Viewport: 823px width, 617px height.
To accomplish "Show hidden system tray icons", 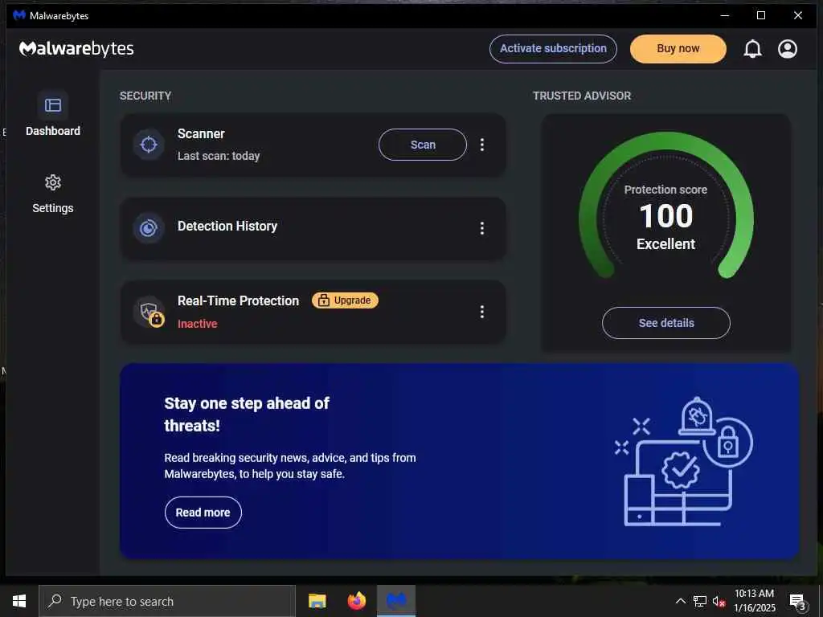I will [x=680, y=601].
